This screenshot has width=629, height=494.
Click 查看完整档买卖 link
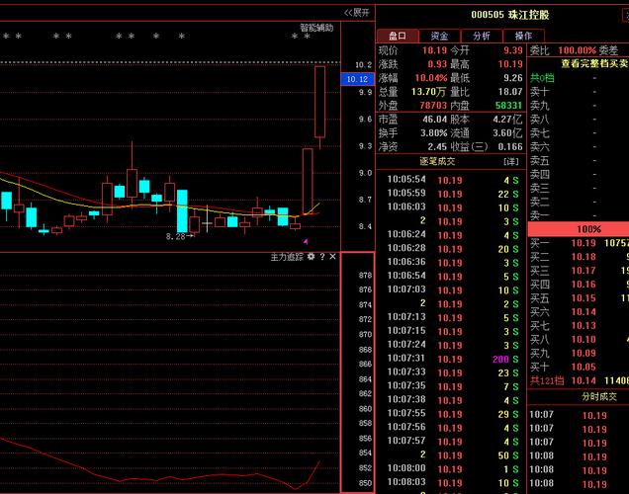point(594,63)
